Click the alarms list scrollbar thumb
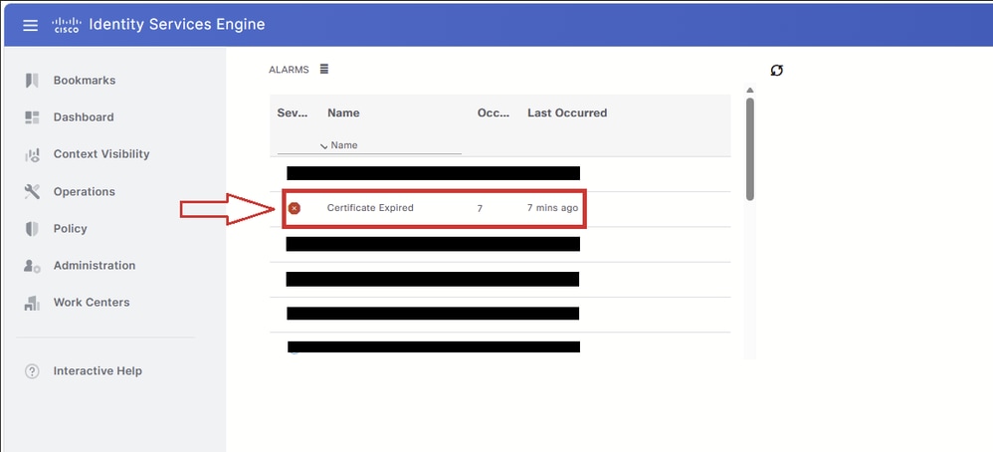The width and height of the screenshot is (993, 452). (750, 149)
